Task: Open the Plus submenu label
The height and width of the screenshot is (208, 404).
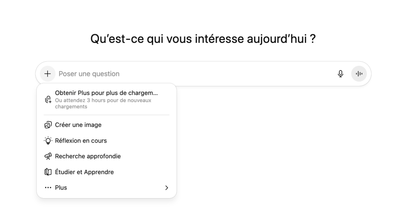Action: pos(61,188)
